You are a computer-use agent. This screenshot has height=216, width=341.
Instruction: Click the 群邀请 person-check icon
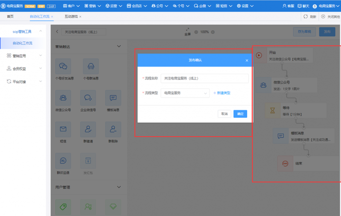tap(88, 129)
